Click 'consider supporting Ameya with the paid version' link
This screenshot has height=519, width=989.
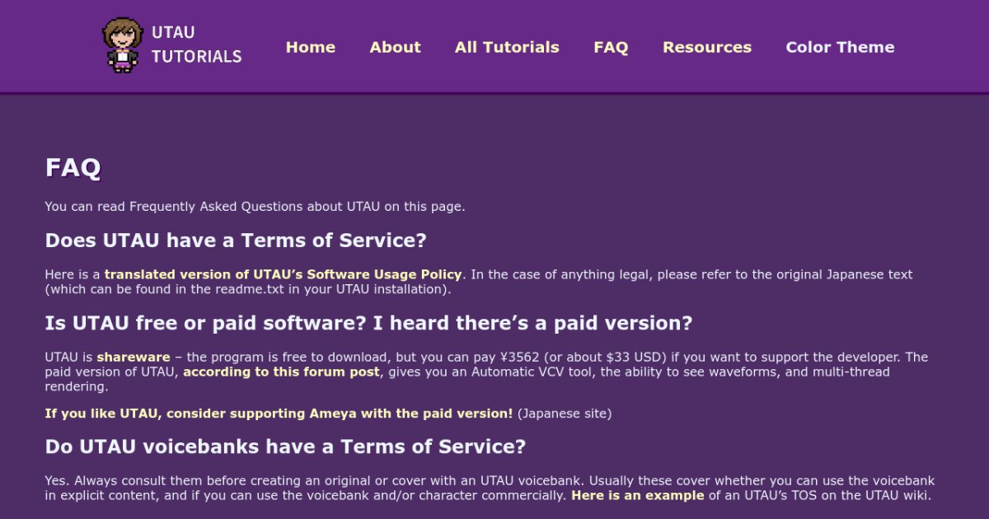279,413
